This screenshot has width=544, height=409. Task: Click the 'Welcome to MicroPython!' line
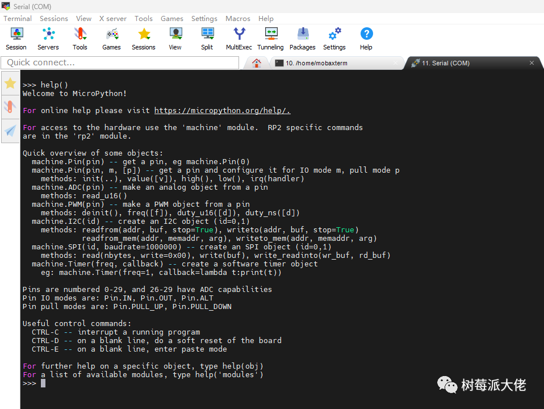click(x=74, y=93)
